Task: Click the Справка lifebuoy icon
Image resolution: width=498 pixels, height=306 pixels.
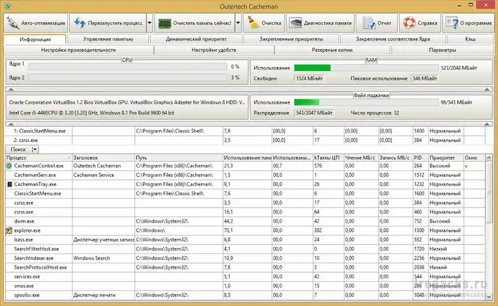Action: coord(410,23)
